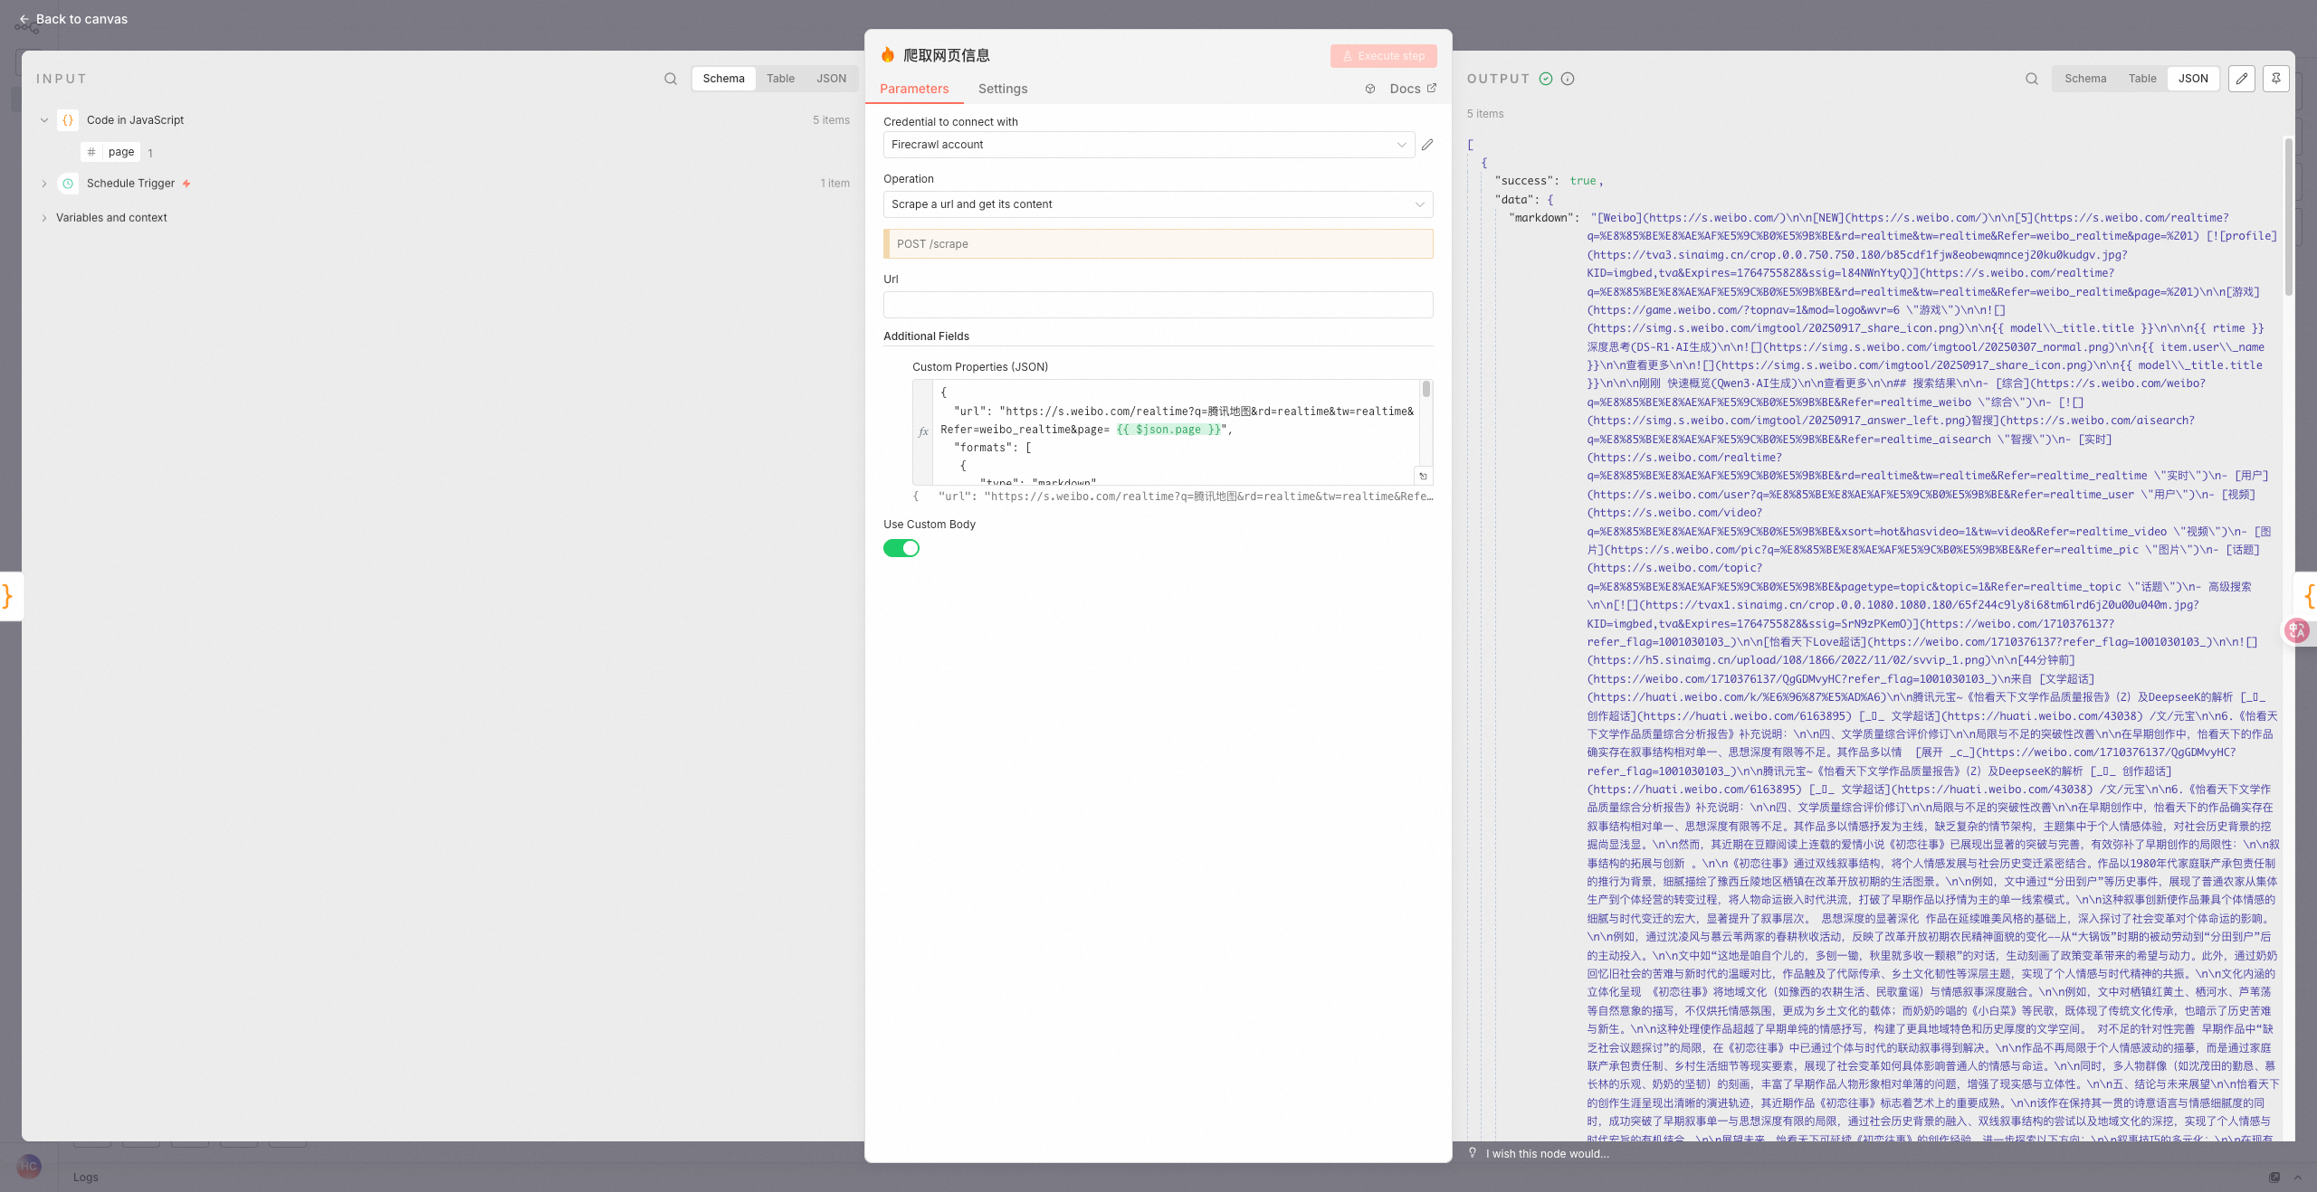Open the credential dropdown
The height and width of the screenshot is (1192, 2317).
1149,145
